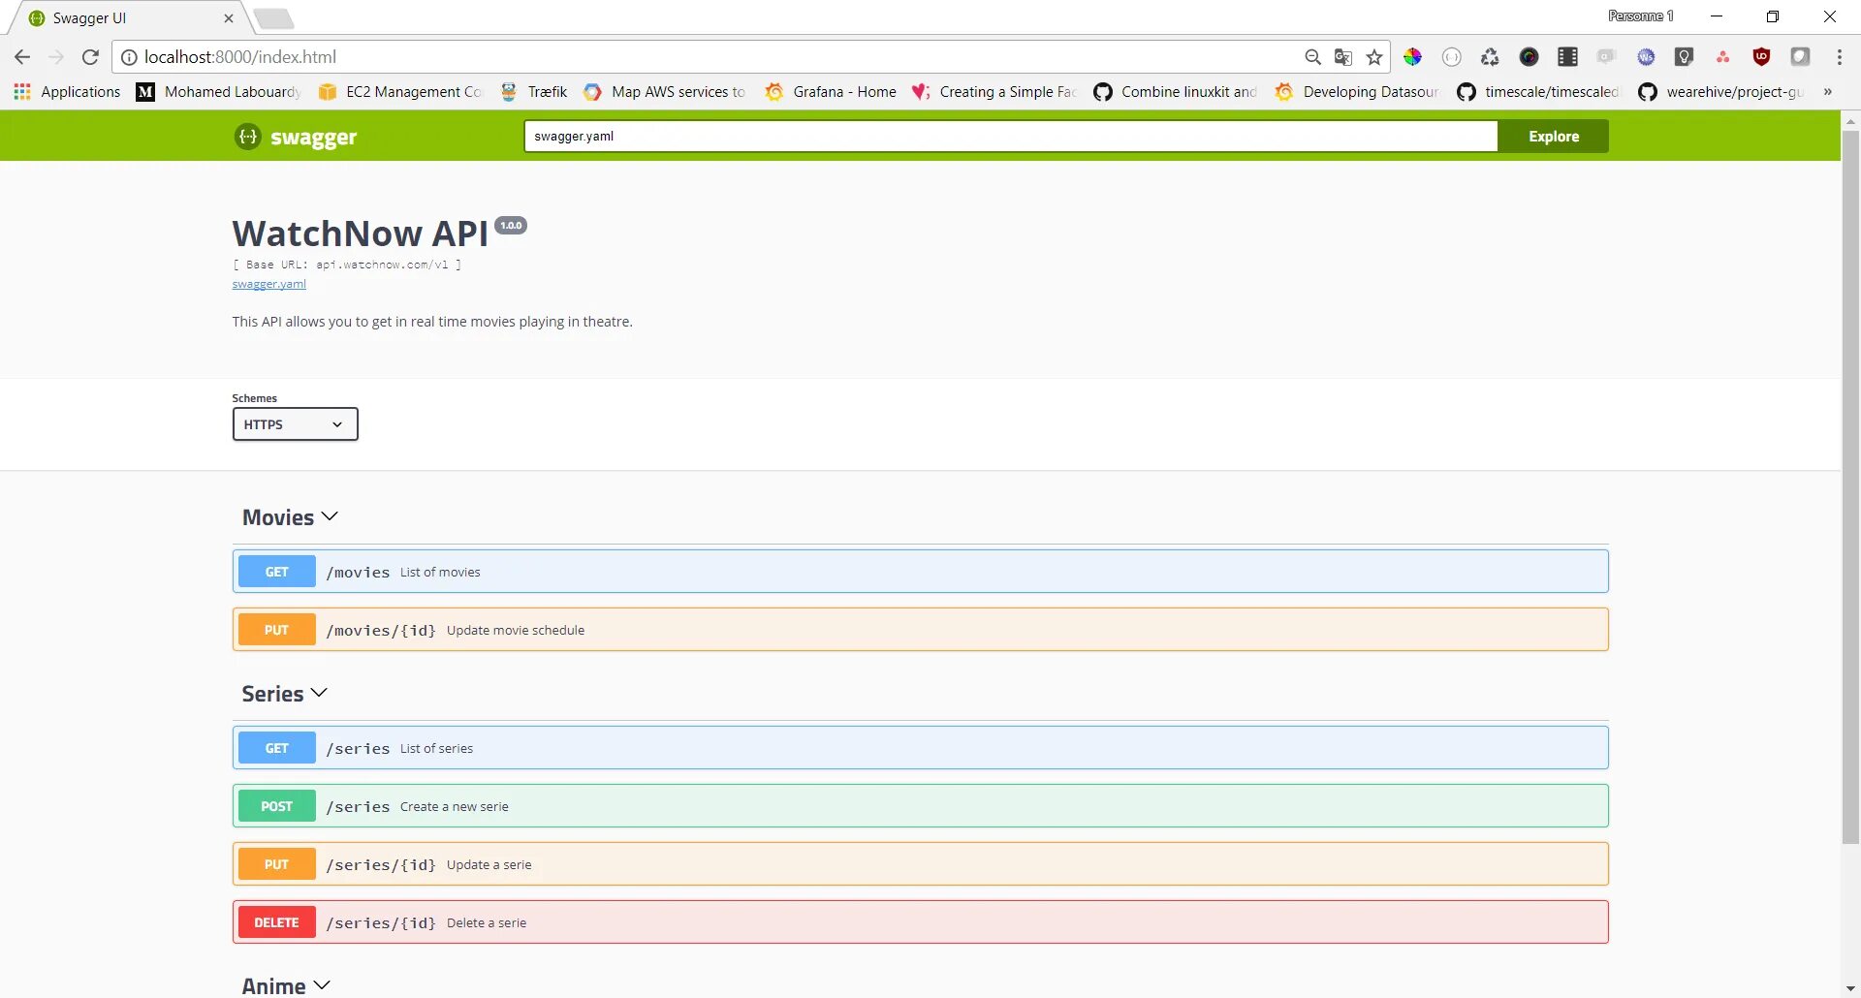Click the Google Translate icon in address bar

point(1342,56)
